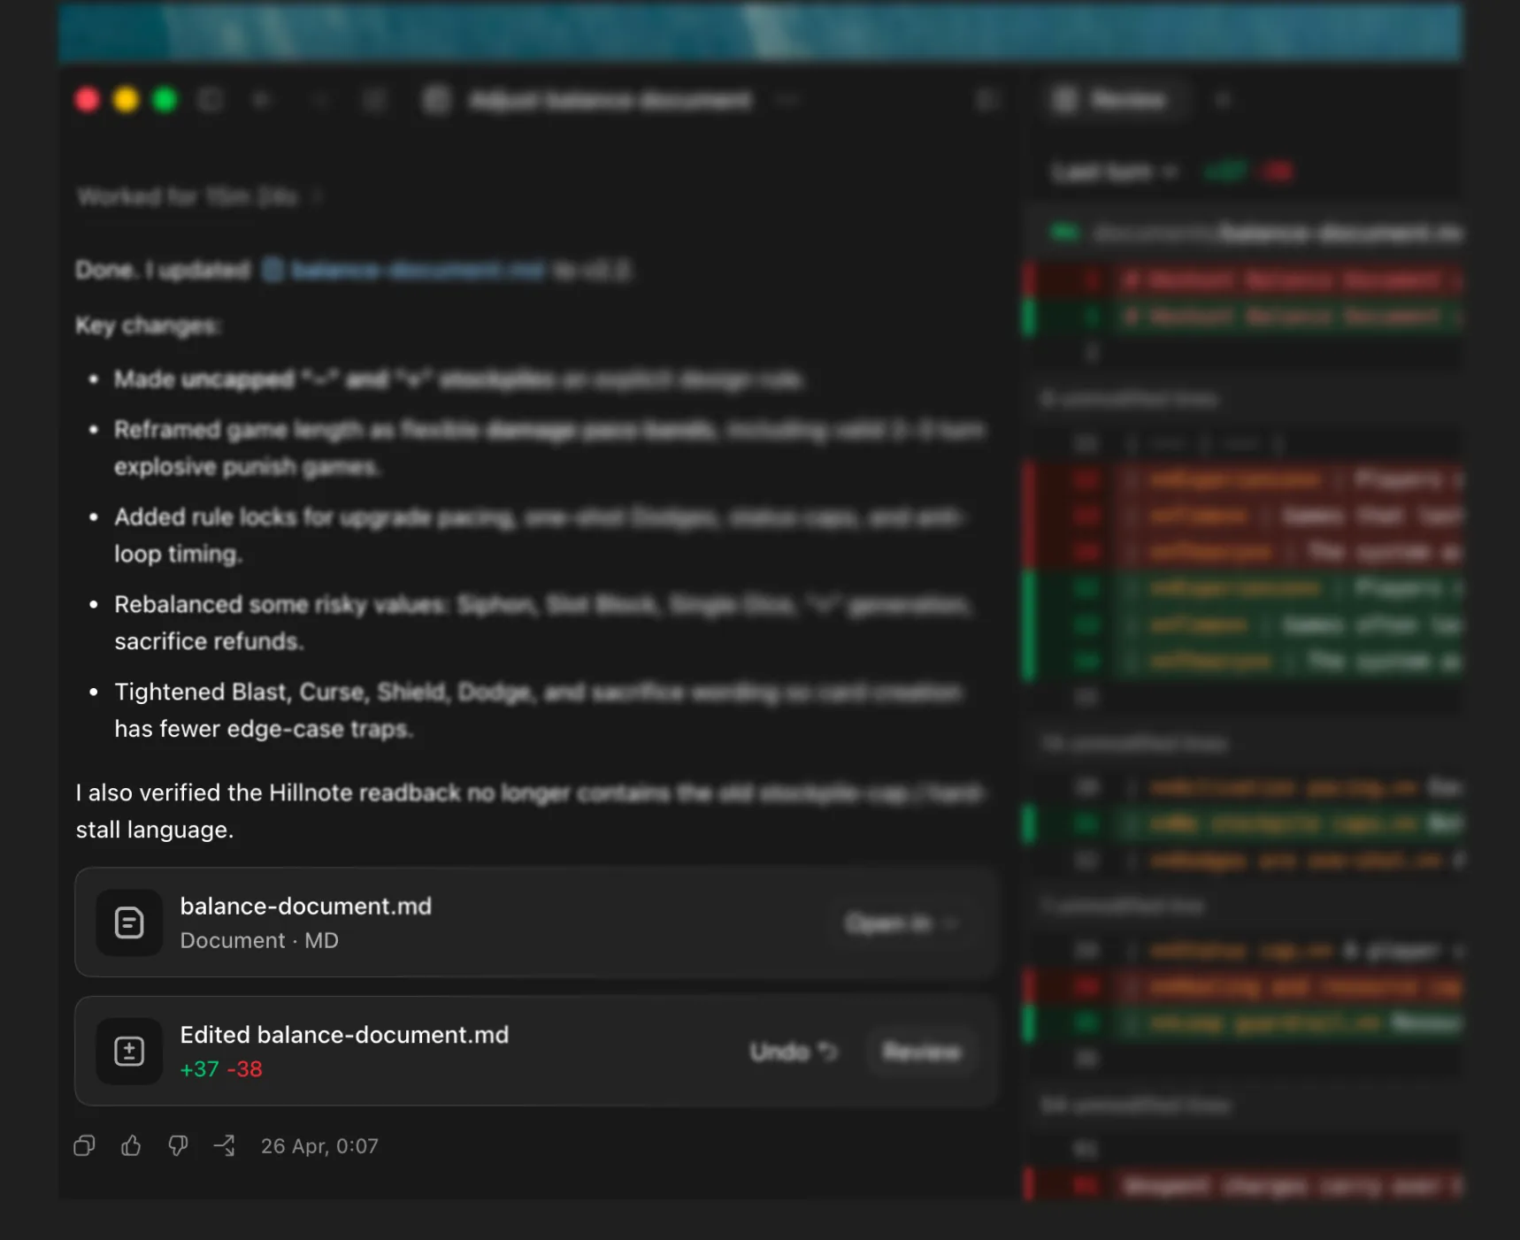The height and width of the screenshot is (1240, 1520).
Task: Copy the assistant response with the copy icon
Action: point(84,1146)
